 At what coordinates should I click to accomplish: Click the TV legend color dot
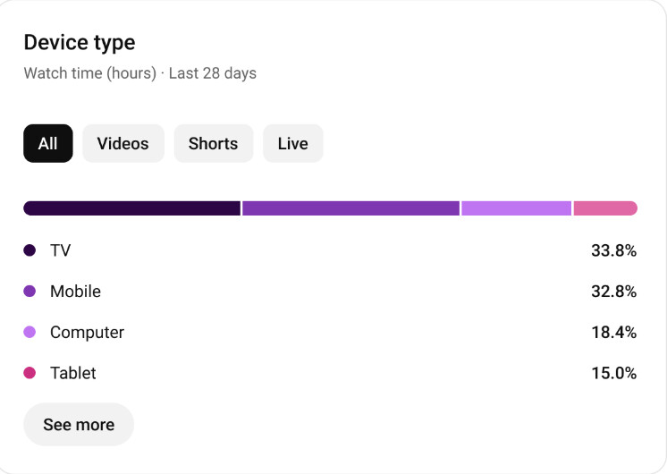tap(30, 250)
